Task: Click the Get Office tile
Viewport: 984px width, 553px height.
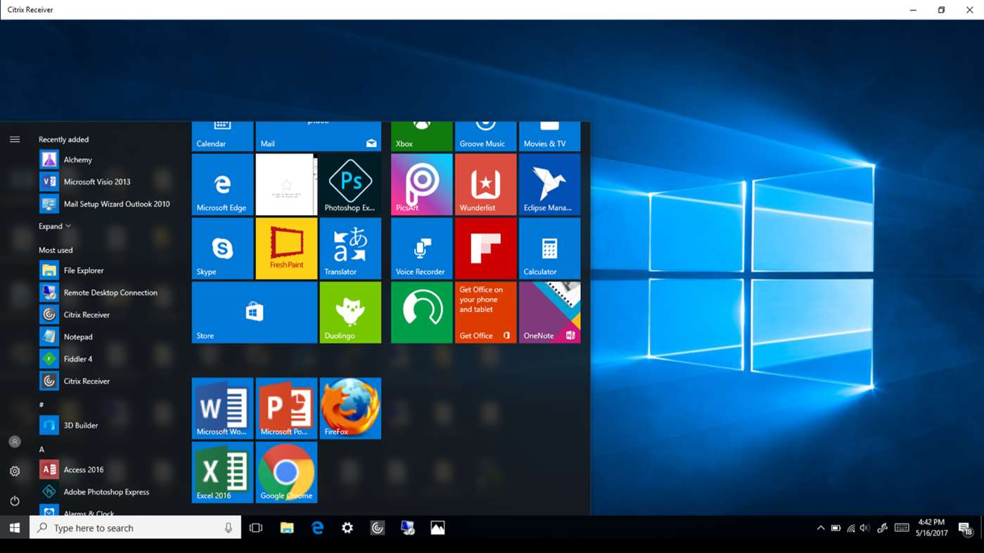Action: tap(485, 311)
